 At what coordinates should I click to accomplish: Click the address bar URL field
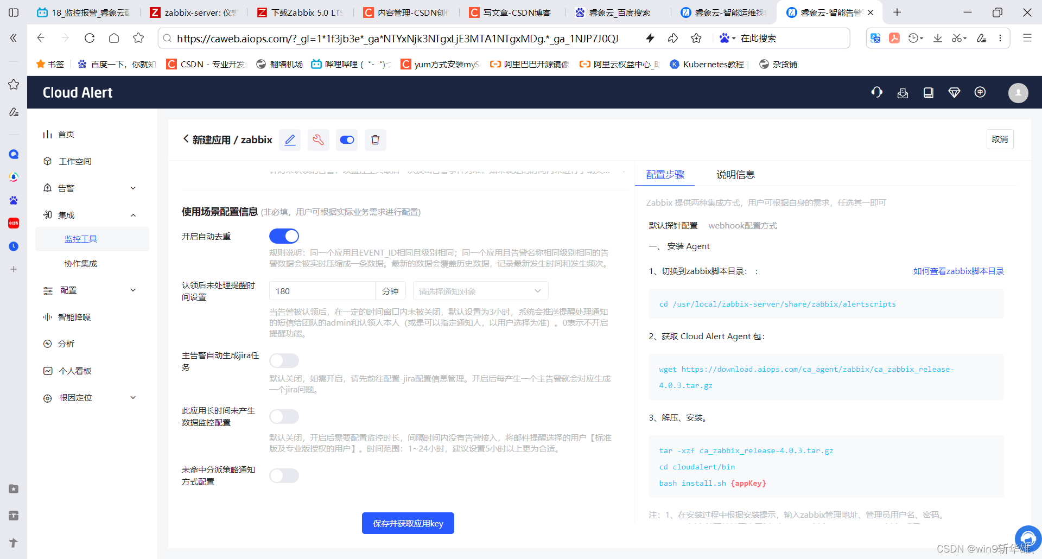pos(398,39)
